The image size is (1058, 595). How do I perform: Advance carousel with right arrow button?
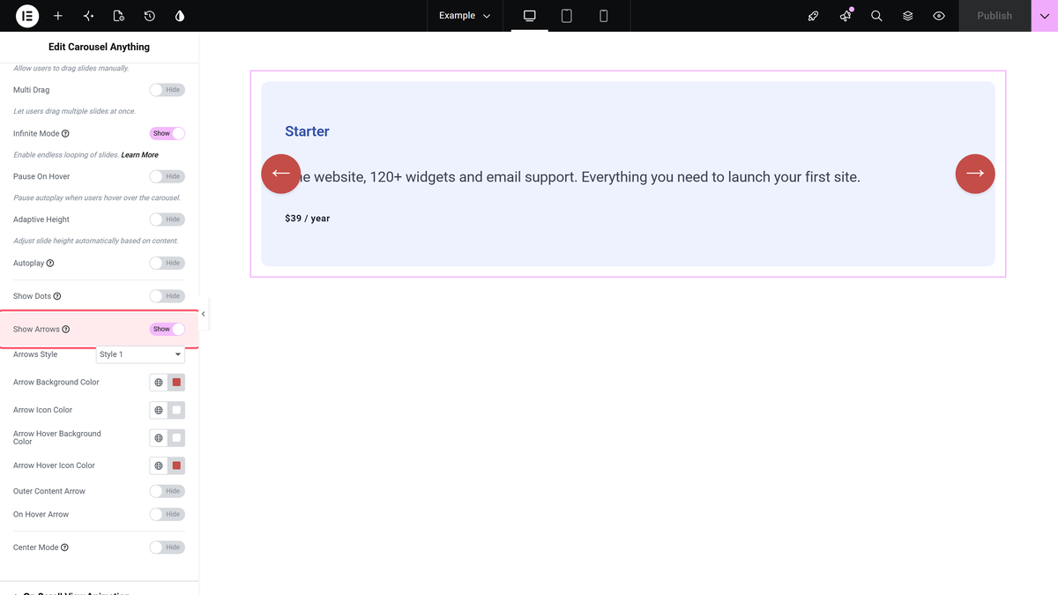pyautogui.click(x=975, y=174)
